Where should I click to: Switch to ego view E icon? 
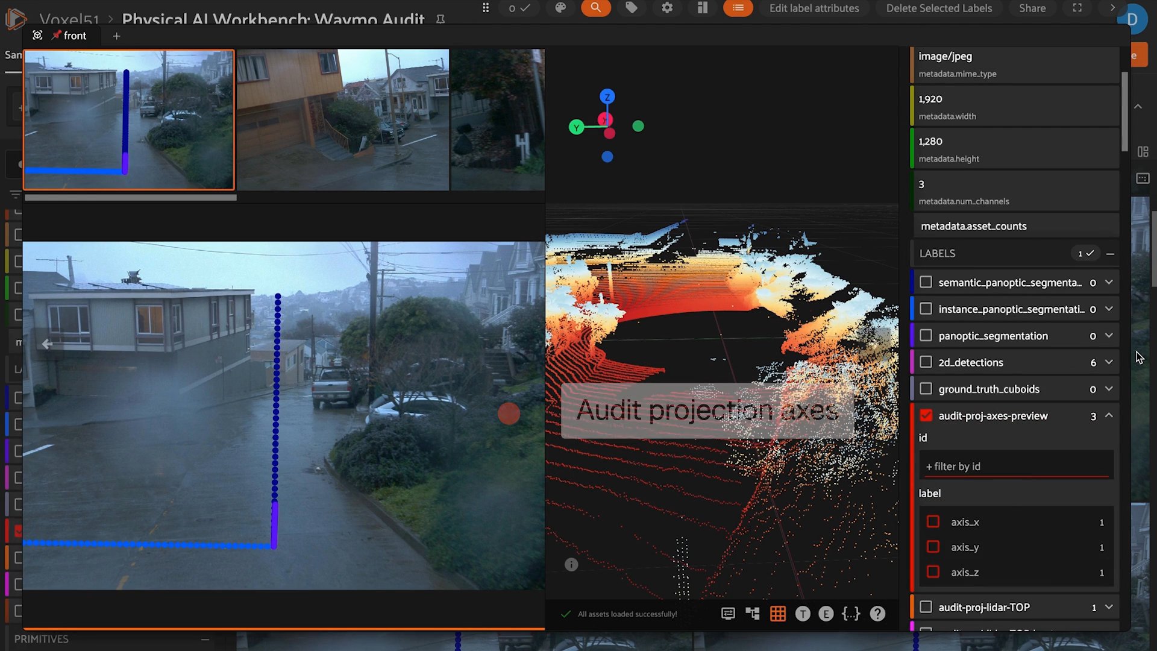pos(826,614)
